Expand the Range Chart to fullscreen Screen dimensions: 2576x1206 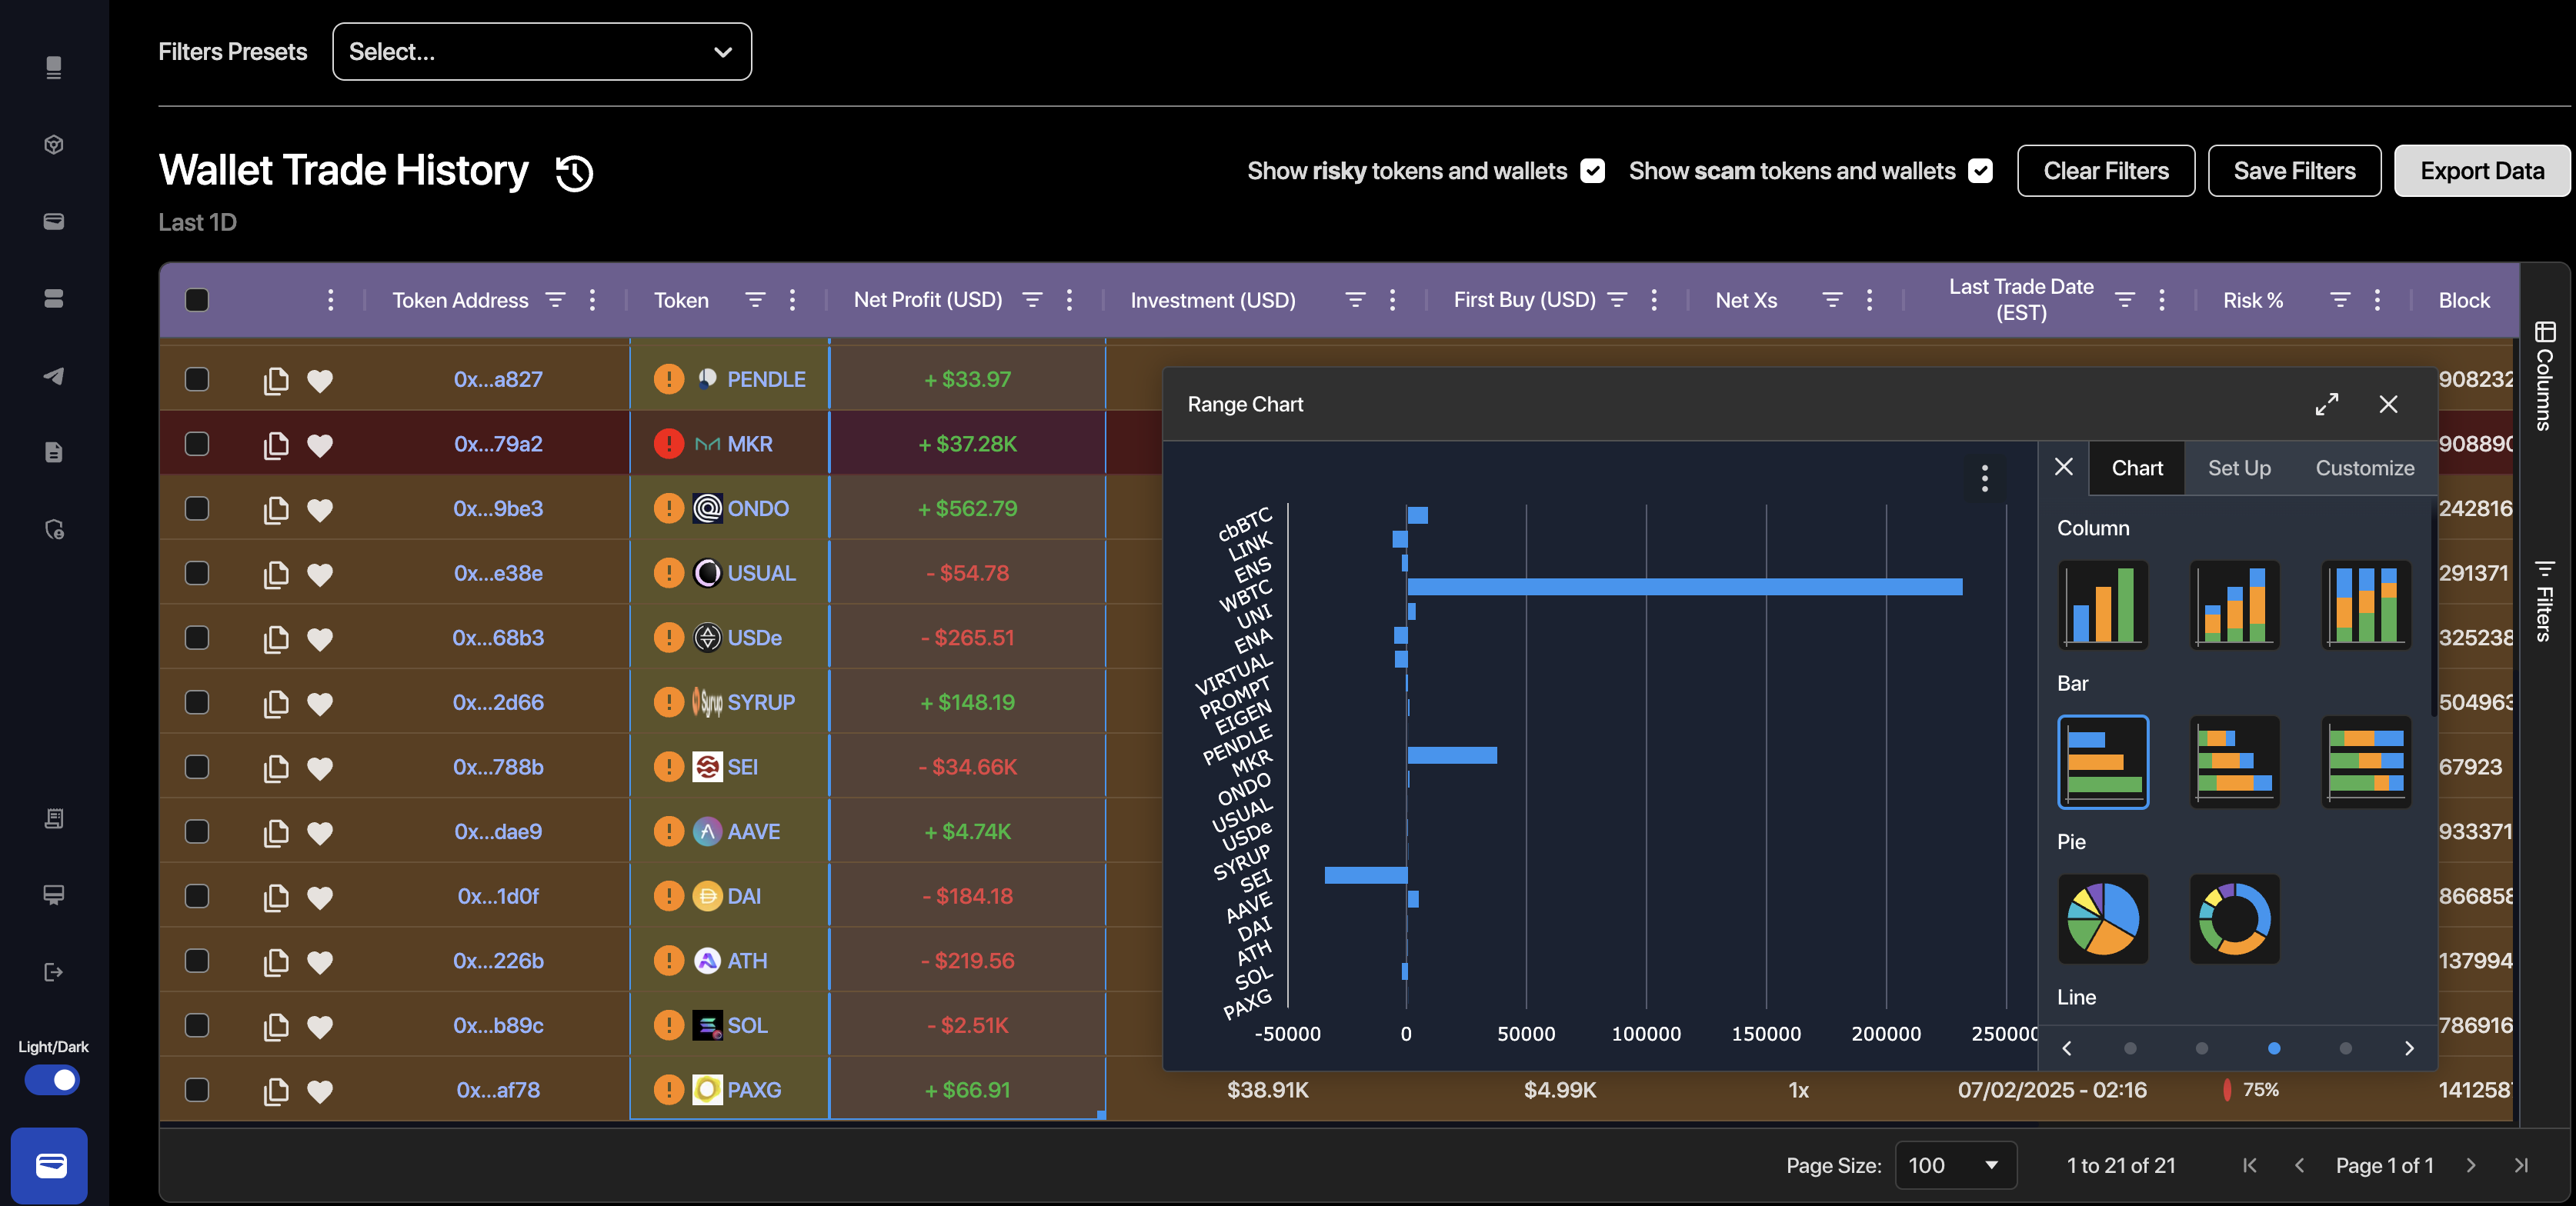click(x=2326, y=404)
